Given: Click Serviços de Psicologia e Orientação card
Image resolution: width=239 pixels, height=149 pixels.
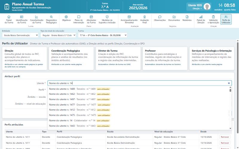Looking at the screenshot, I should 212,58.
